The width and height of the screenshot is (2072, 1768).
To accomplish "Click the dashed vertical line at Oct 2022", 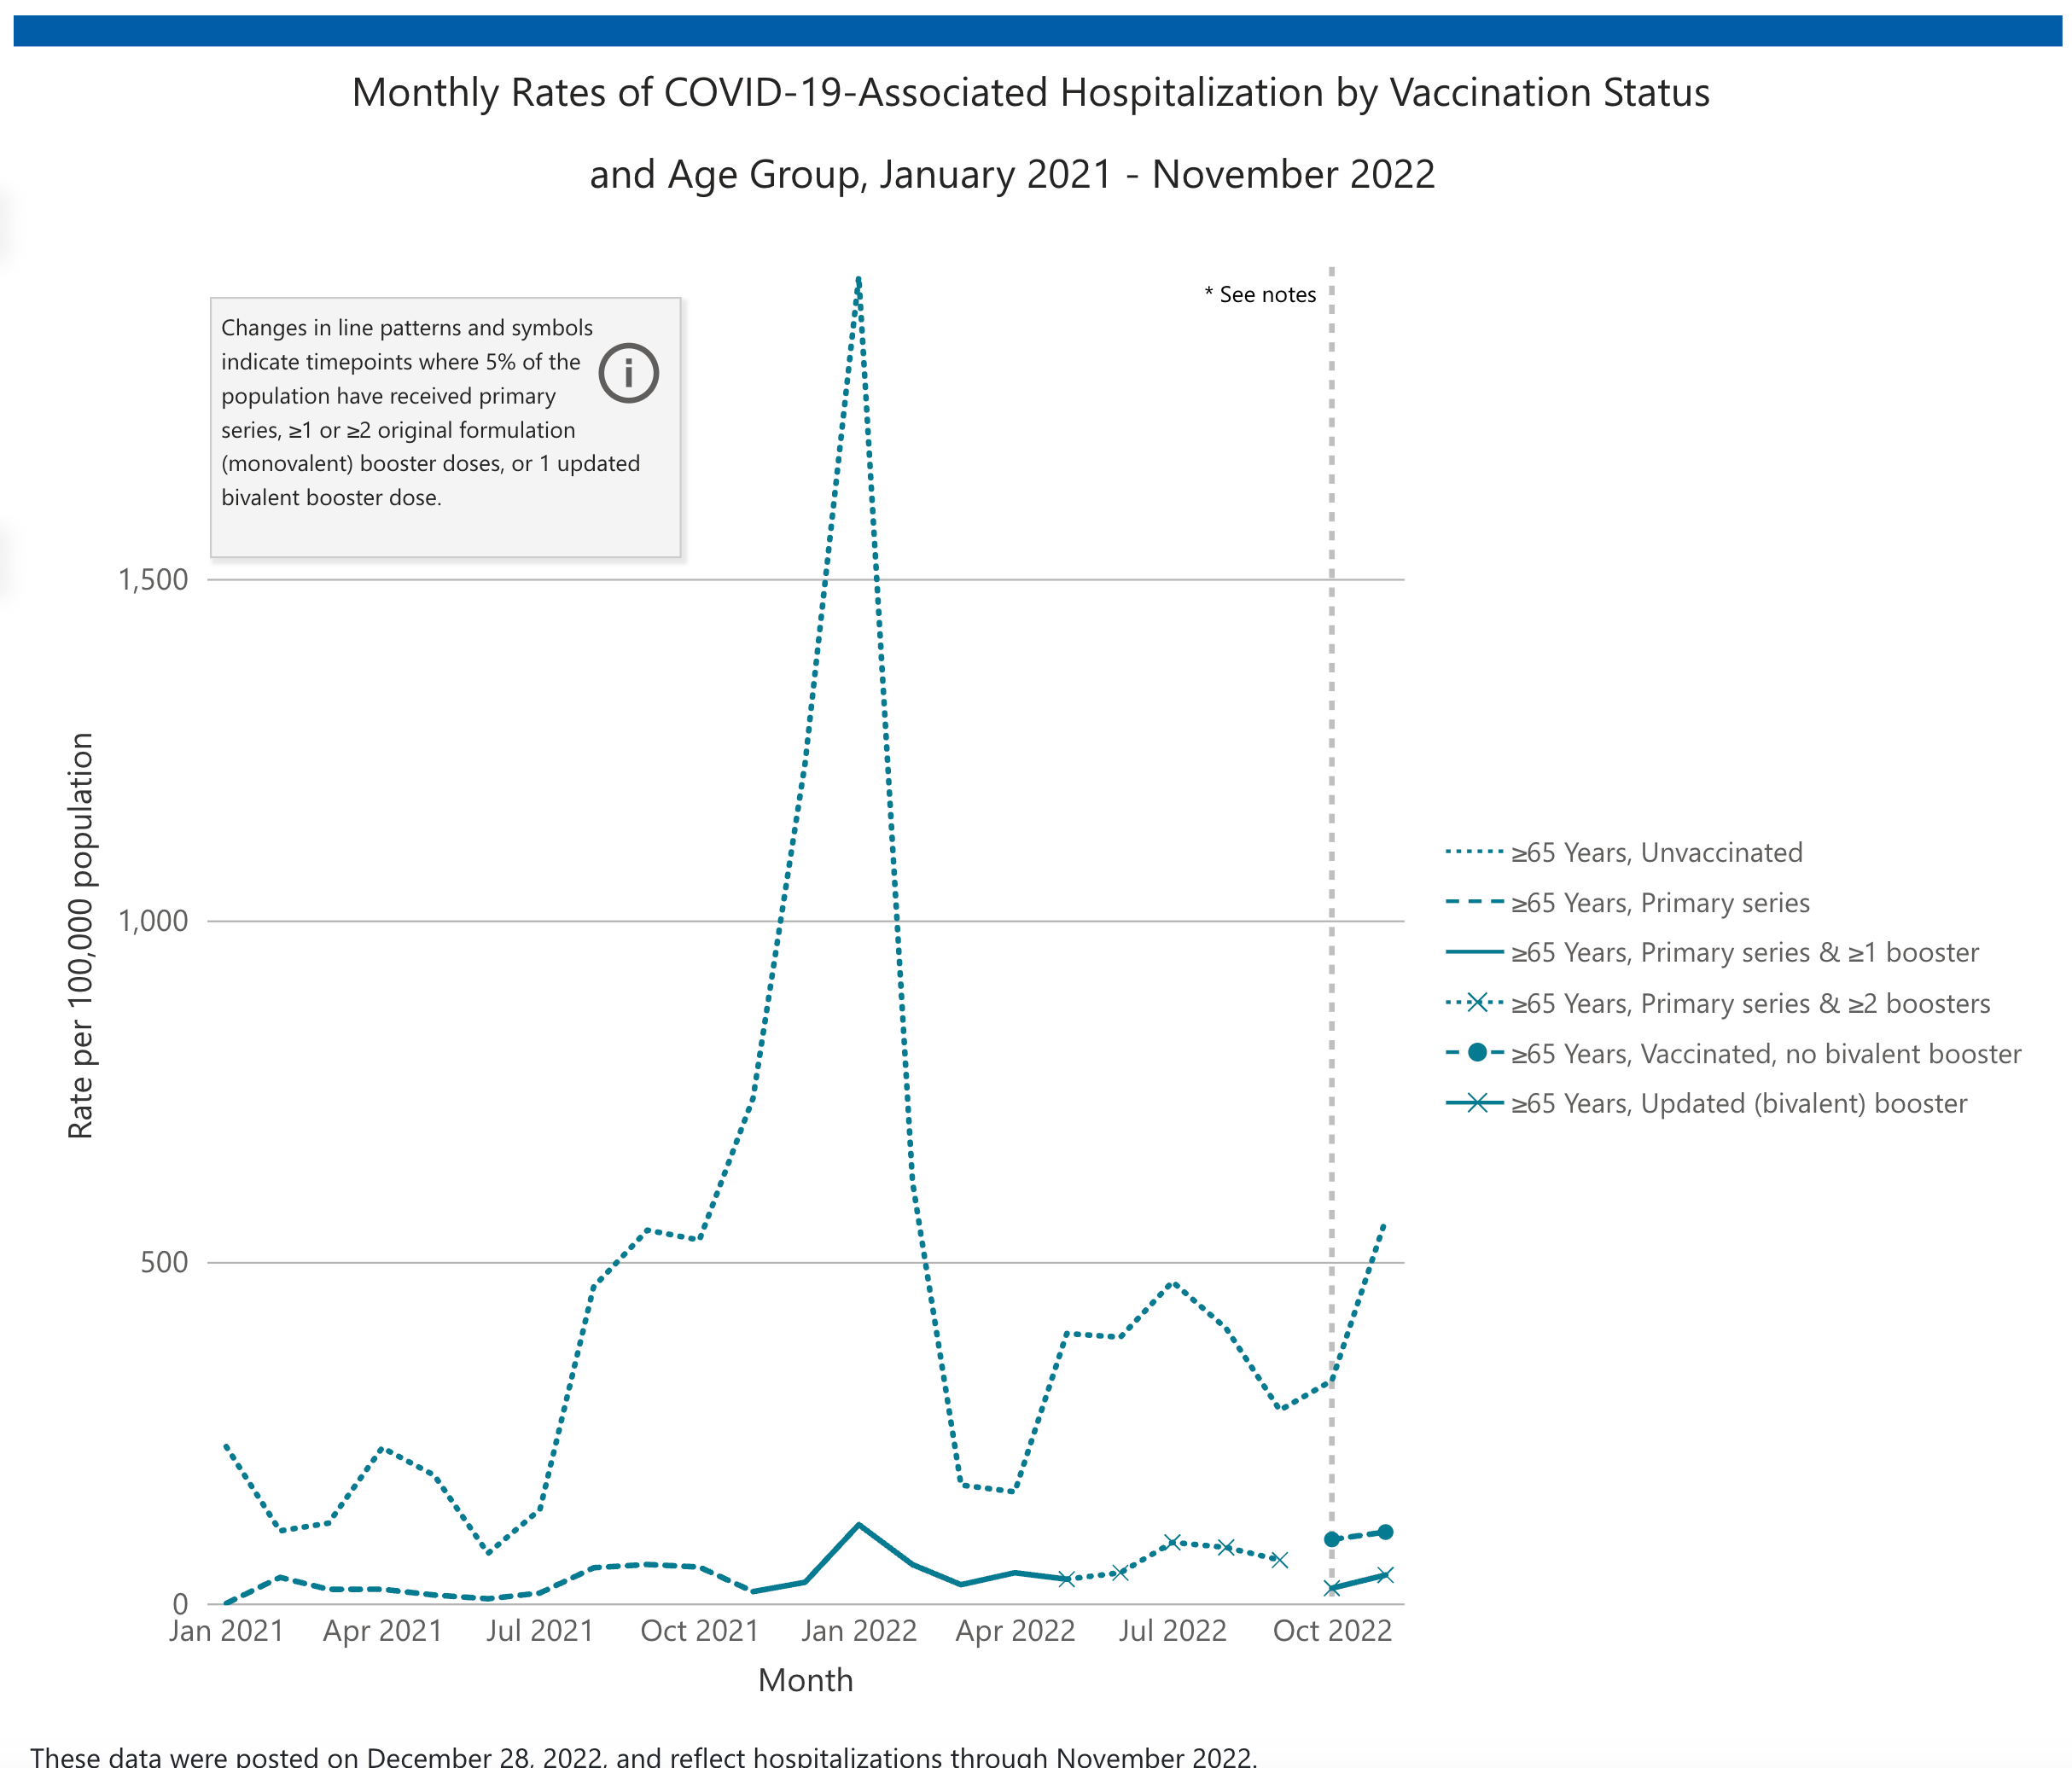I will pyautogui.click(x=1332, y=800).
